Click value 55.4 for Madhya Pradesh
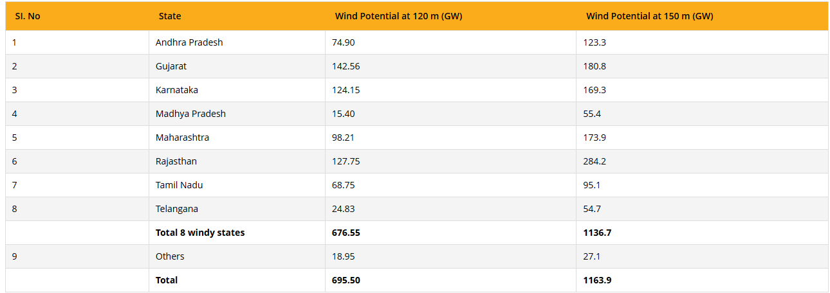Viewport: 830px width, 293px height. click(592, 114)
